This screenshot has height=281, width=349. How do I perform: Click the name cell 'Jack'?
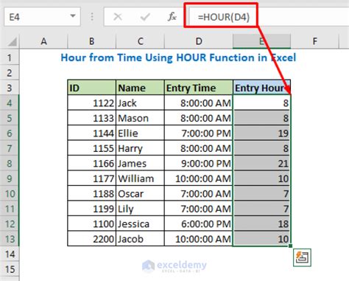(x=140, y=103)
